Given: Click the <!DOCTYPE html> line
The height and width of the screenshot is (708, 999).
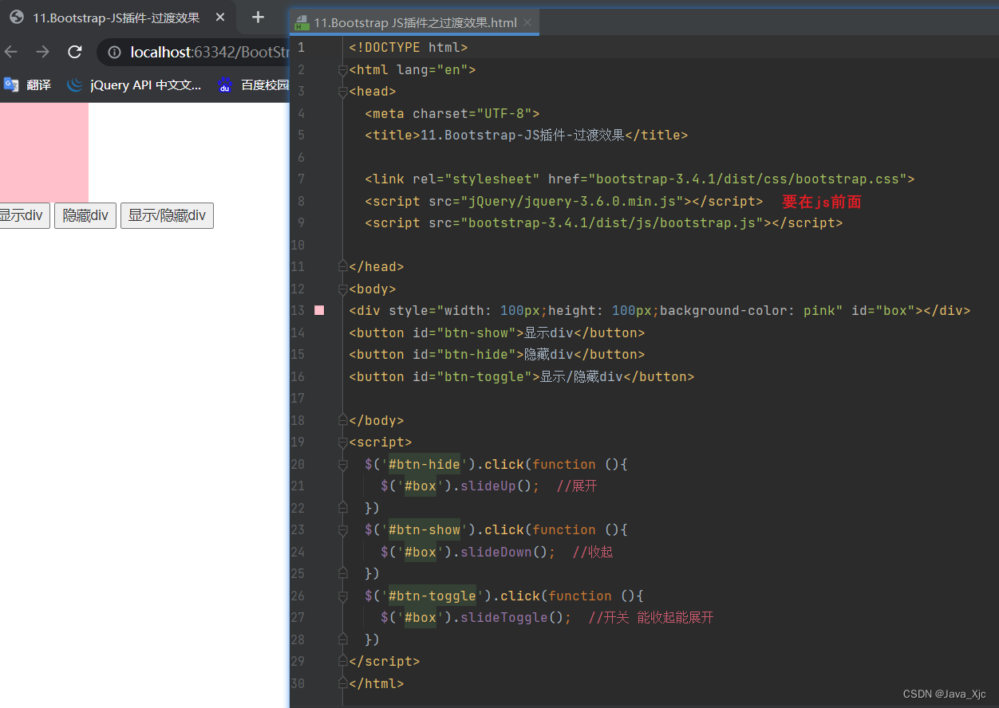Looking at the screenshot, I should pos(409,48).
